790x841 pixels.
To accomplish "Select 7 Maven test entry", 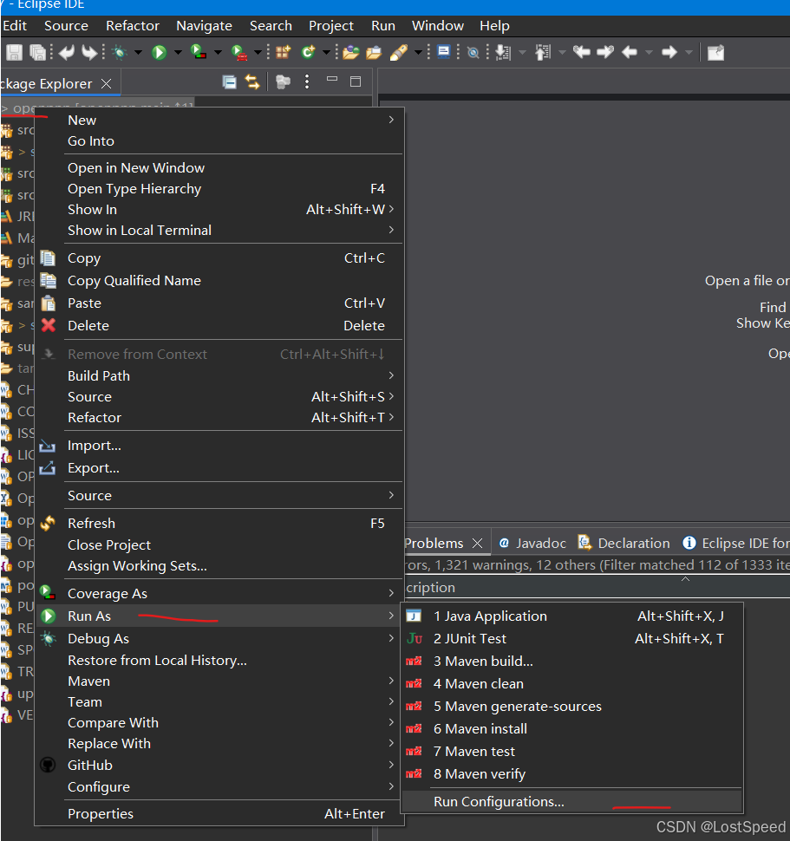I will (x=571, y=751).
